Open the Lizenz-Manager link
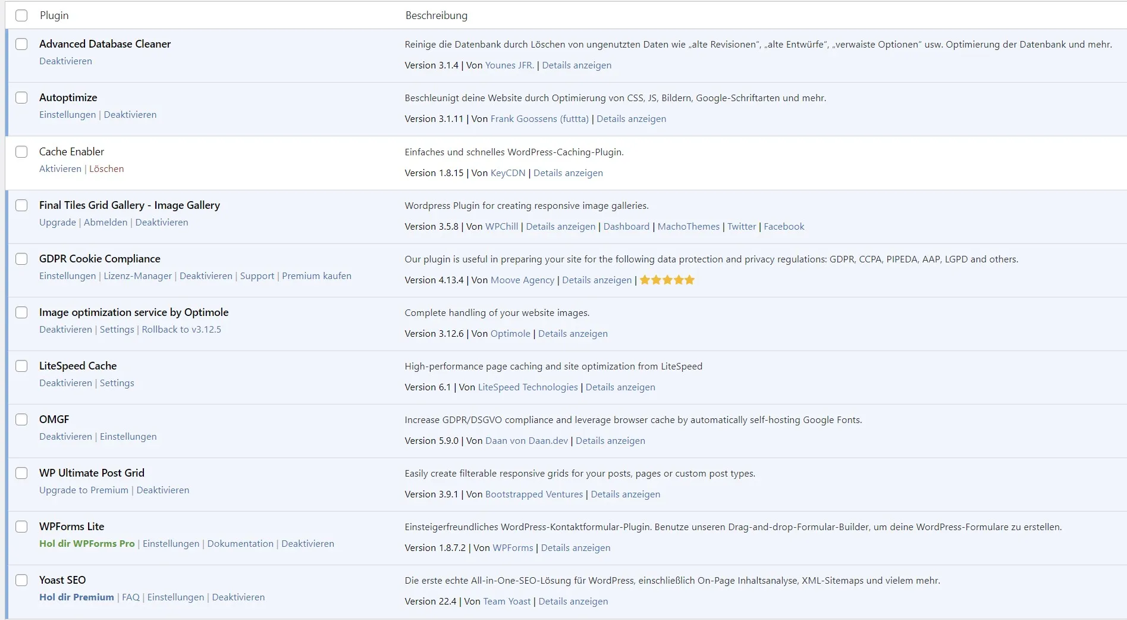Screen dimensions: 1127x620 tap(137, 276)
